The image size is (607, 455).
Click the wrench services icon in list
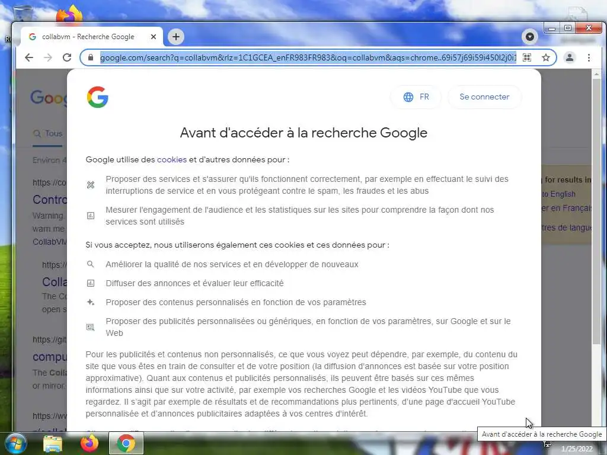tap(91, 185)
